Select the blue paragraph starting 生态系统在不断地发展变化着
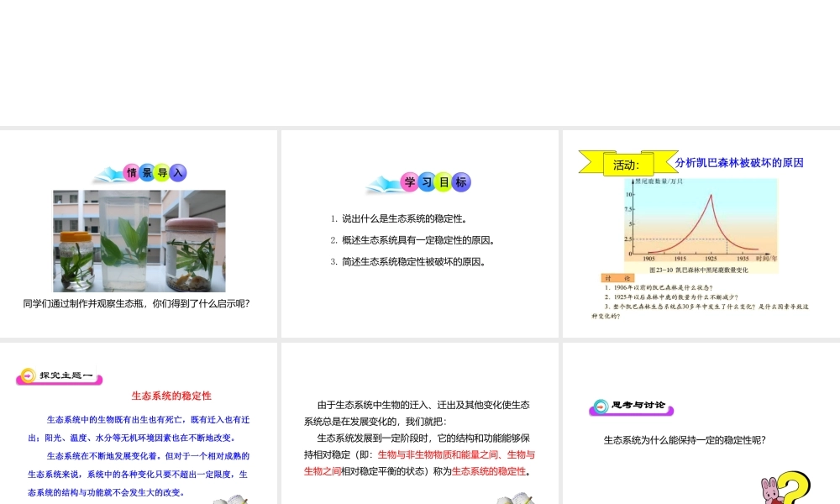The height and width of the screenshot is (504, 840). (139, 474)
